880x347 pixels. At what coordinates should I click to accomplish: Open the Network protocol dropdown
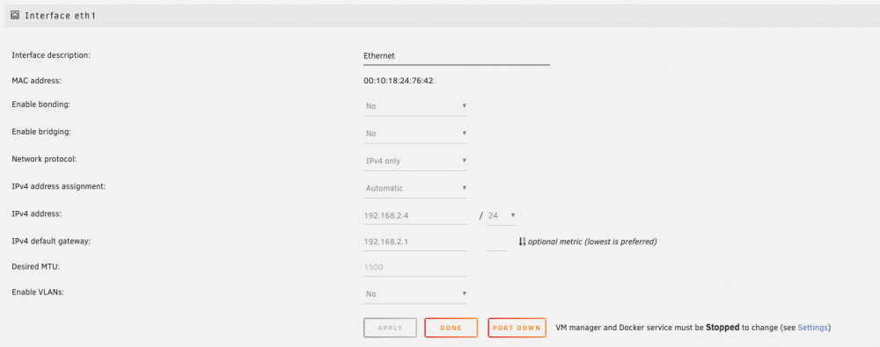click(x=414, y=161)
